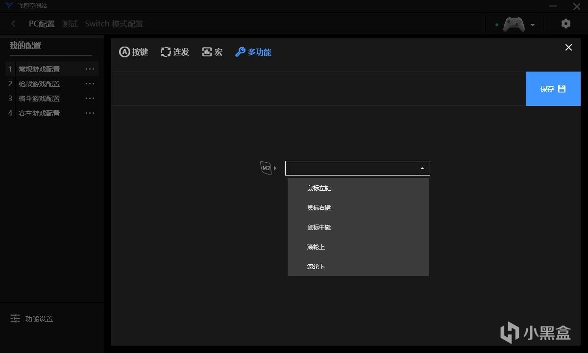The height and width of the screenshot is (353, 588).
Task: Select the 连发 tab
Action: click(174, 52)
